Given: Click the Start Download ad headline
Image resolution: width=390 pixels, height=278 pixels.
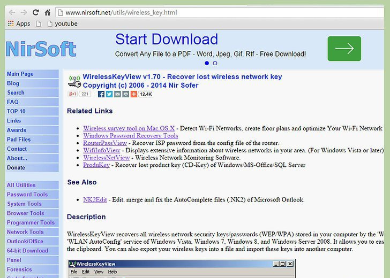Looking at the screenshot, I should pyautogui.click(x=167, y=40).
